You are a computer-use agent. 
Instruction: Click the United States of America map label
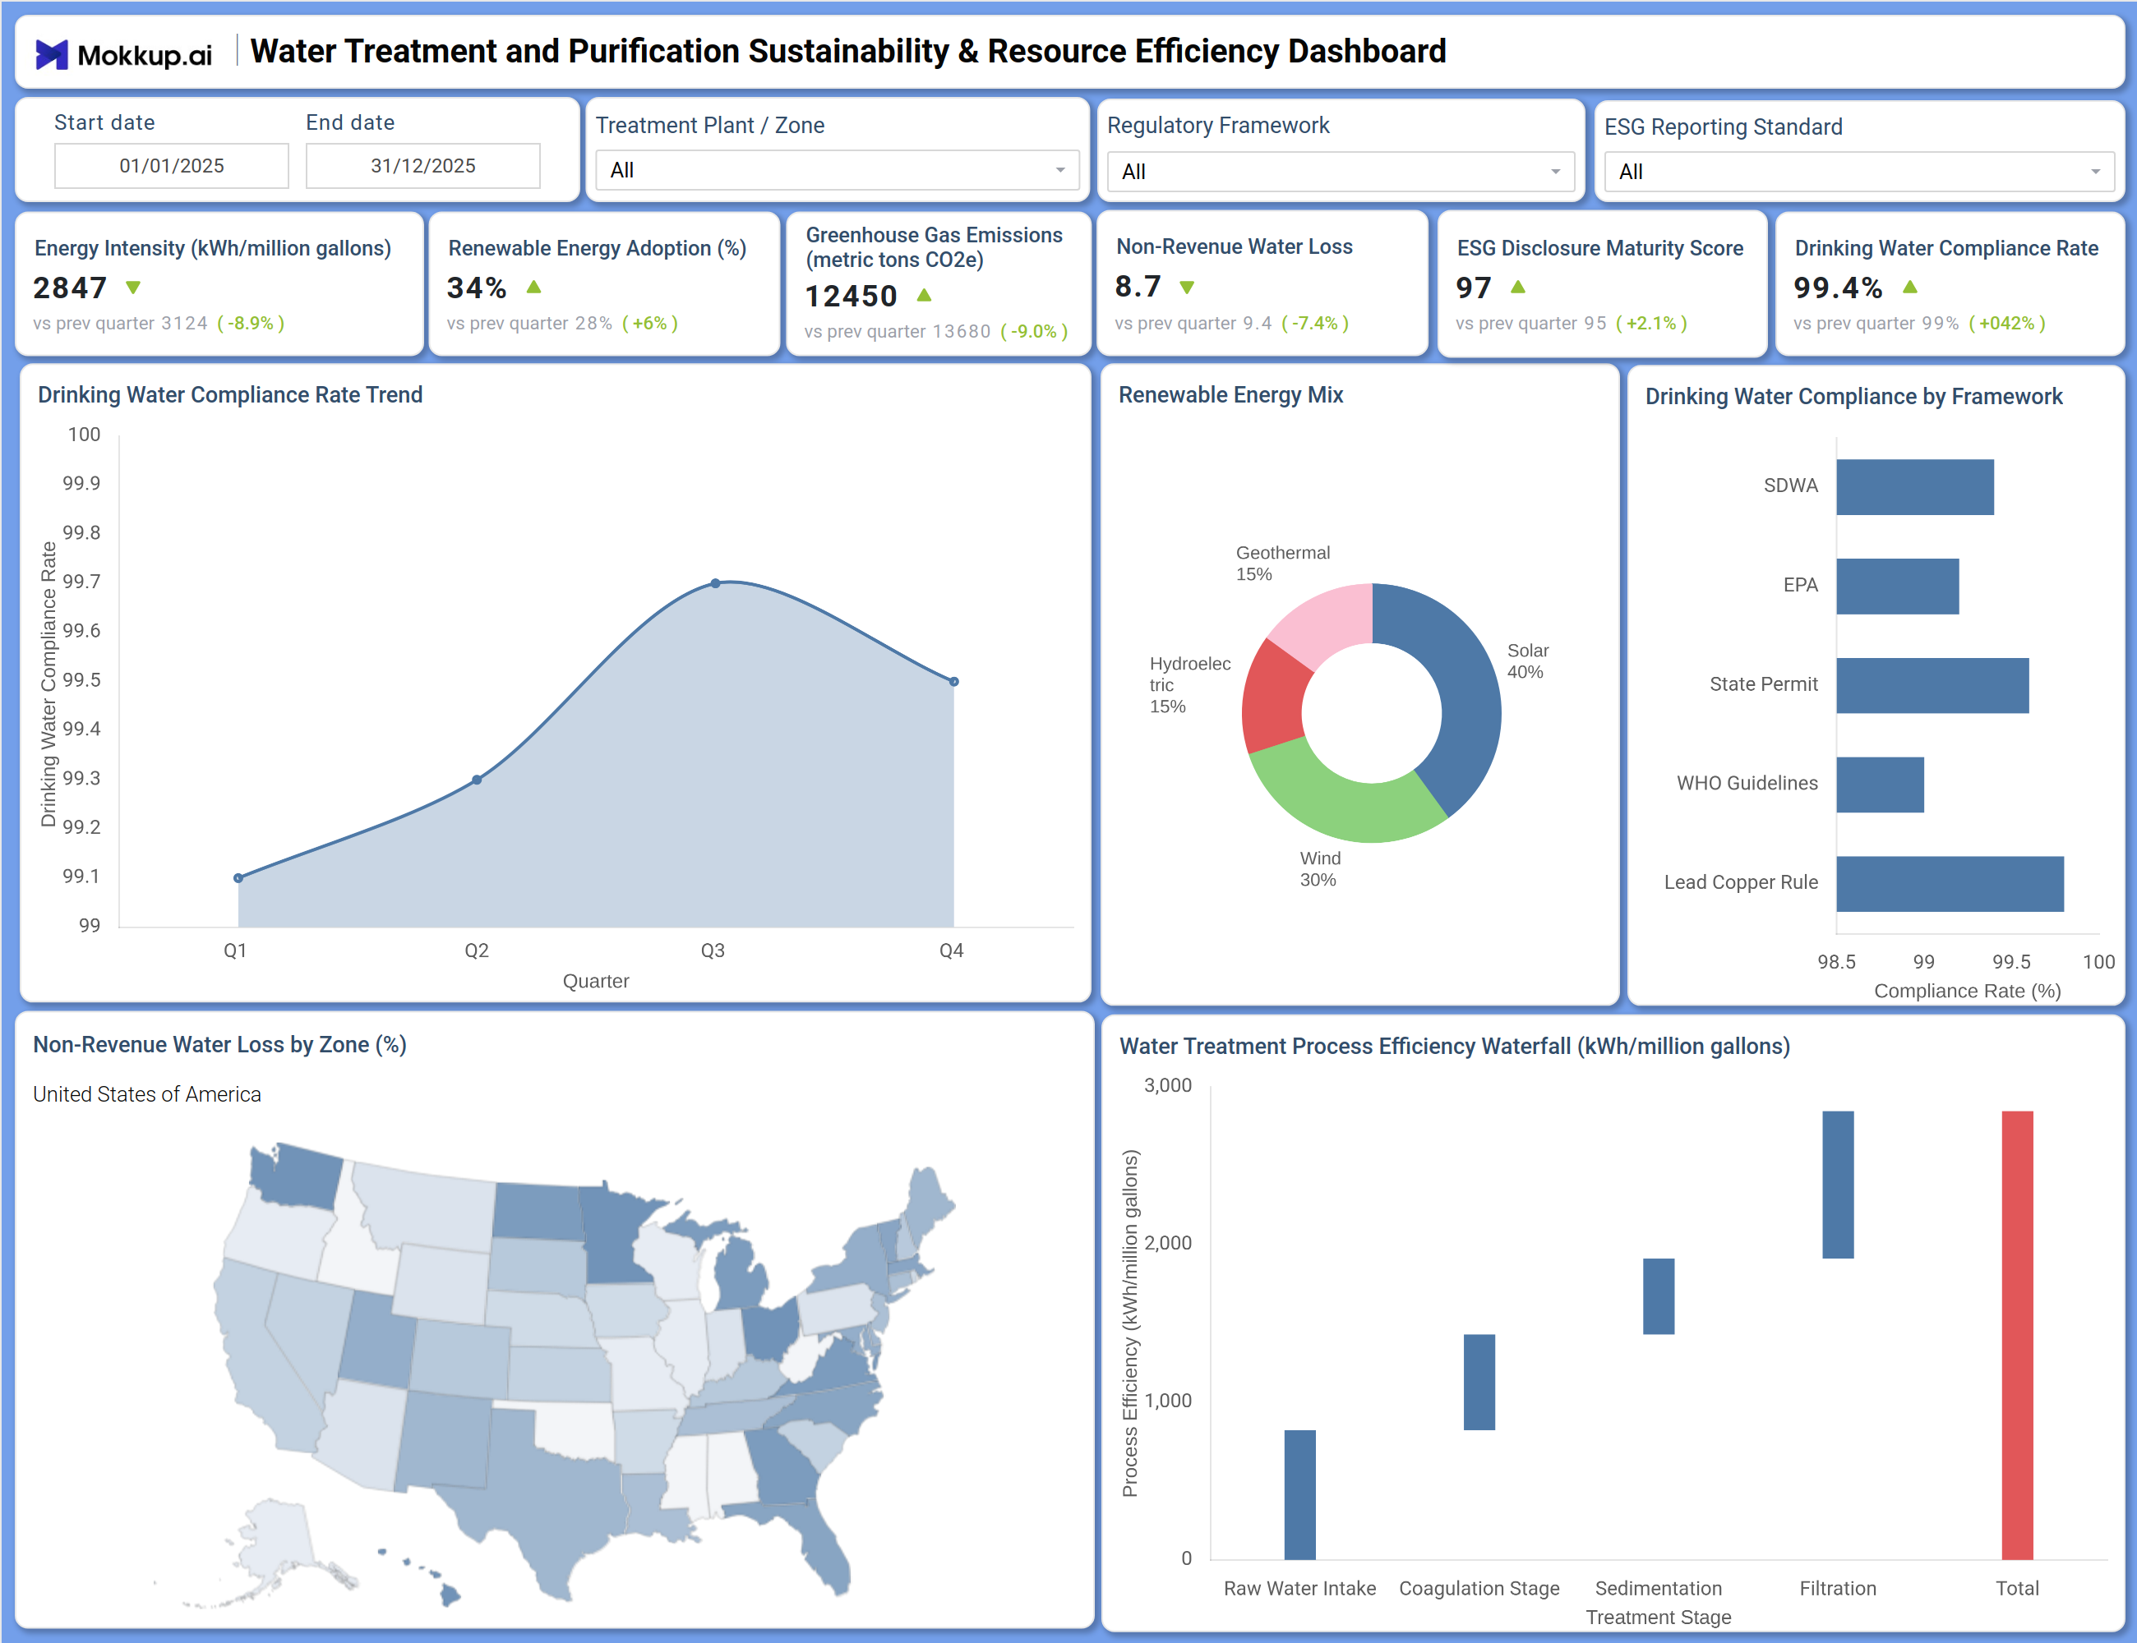147,1094
